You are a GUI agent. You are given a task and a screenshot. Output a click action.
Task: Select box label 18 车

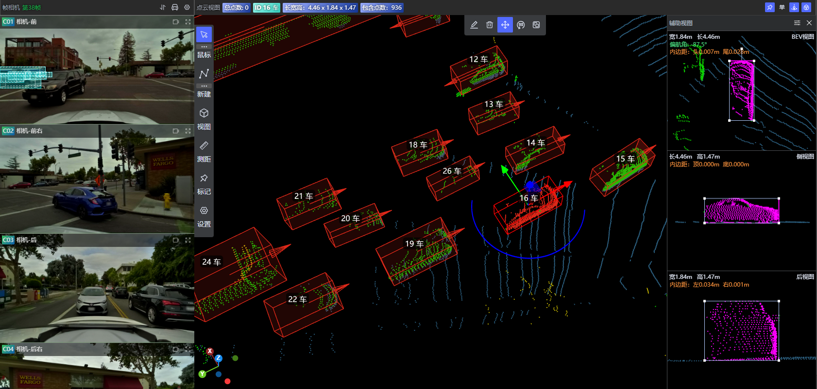(x=418, y=145)
